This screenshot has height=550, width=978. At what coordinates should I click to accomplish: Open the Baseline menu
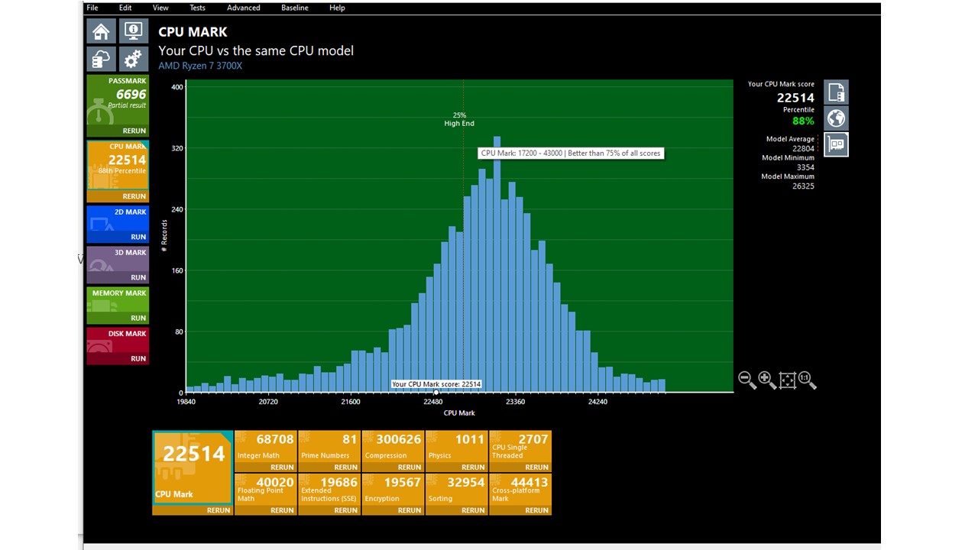tap(294, 8)
